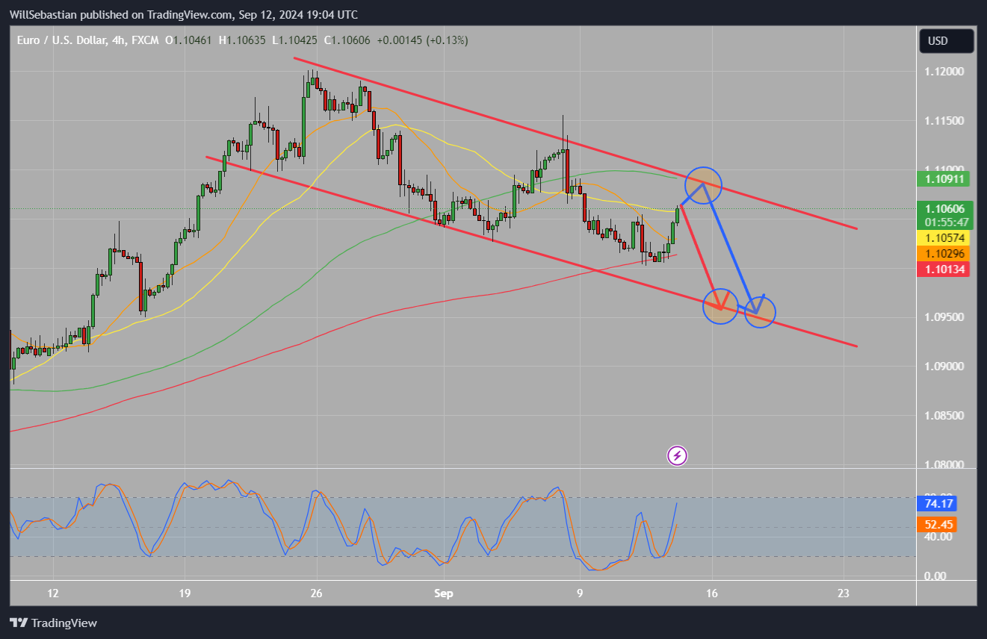Click the 1.08000 price axis label

pos(943,464)
